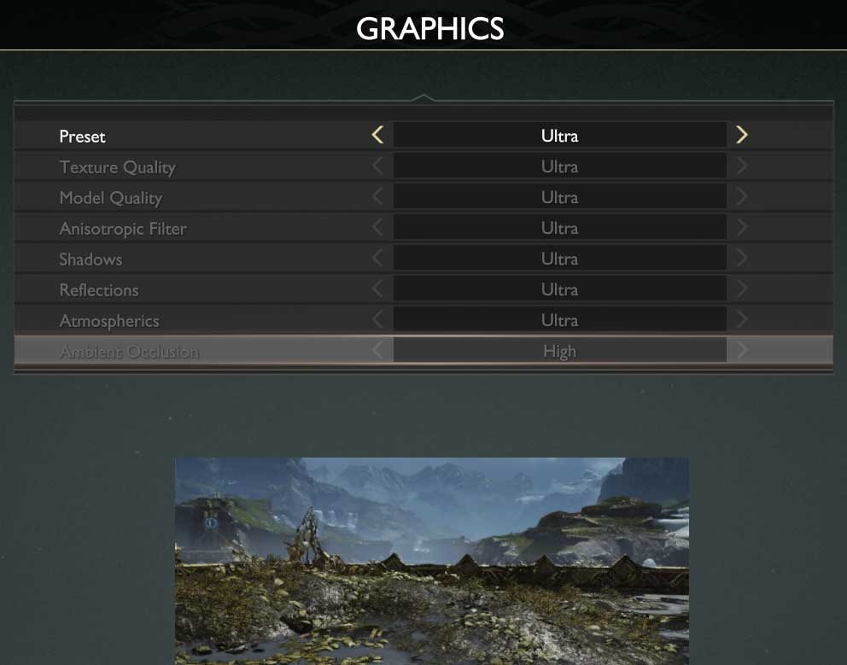
Task: Click the Shadows Ultra value field
Action: (559, 259)
